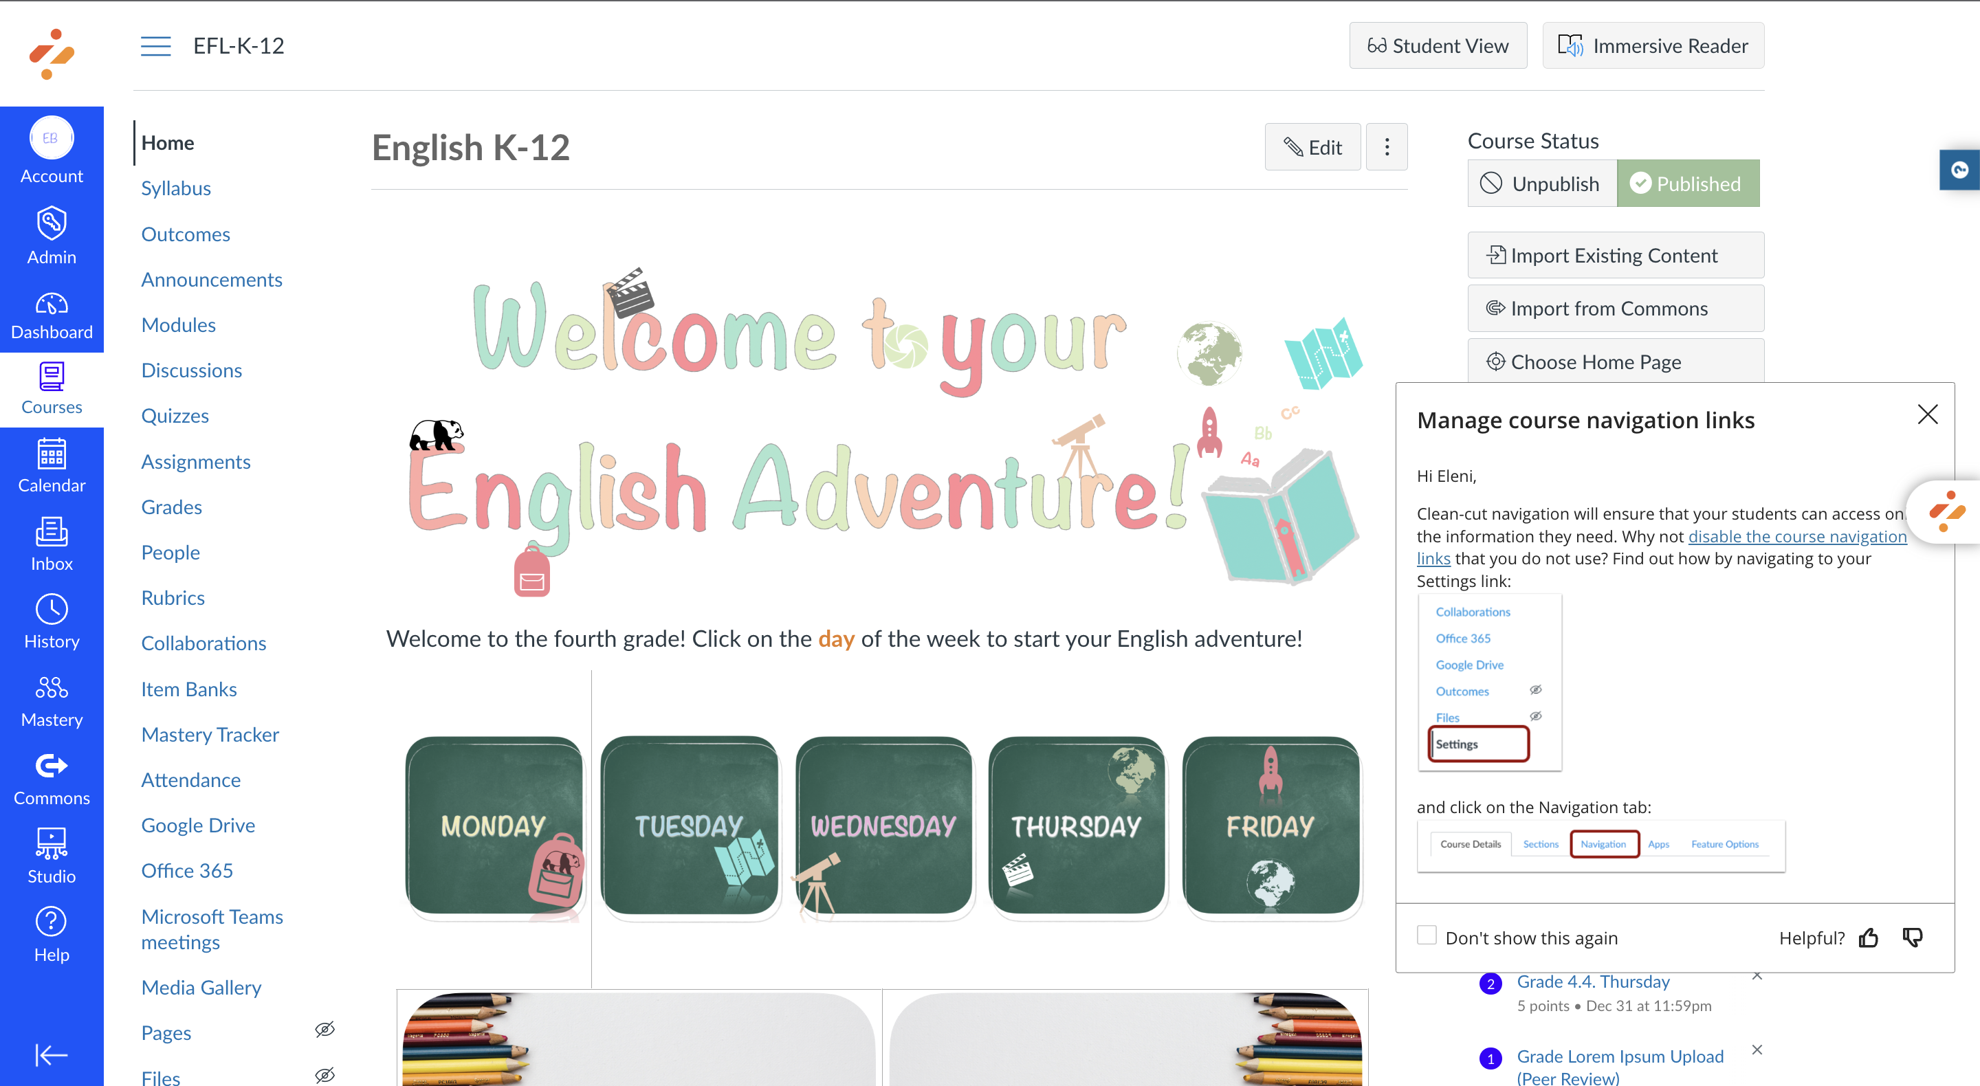Screen dimensions: 1980x1086
Task: Click the thumbs up Helpful icon
Action: (x=1869, y=937)
